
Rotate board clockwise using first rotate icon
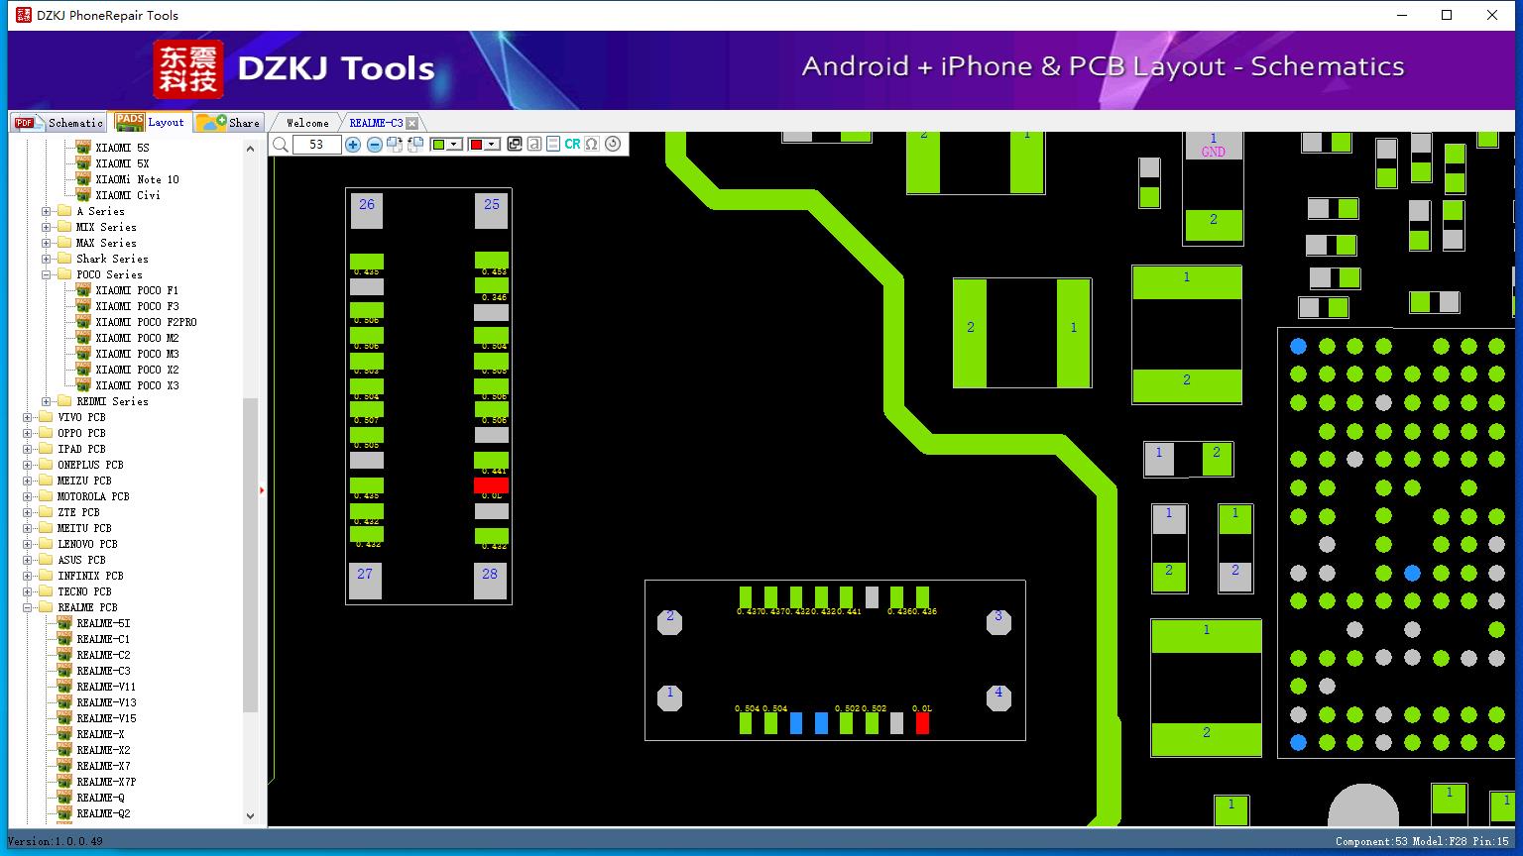click(x=395, y=145)
